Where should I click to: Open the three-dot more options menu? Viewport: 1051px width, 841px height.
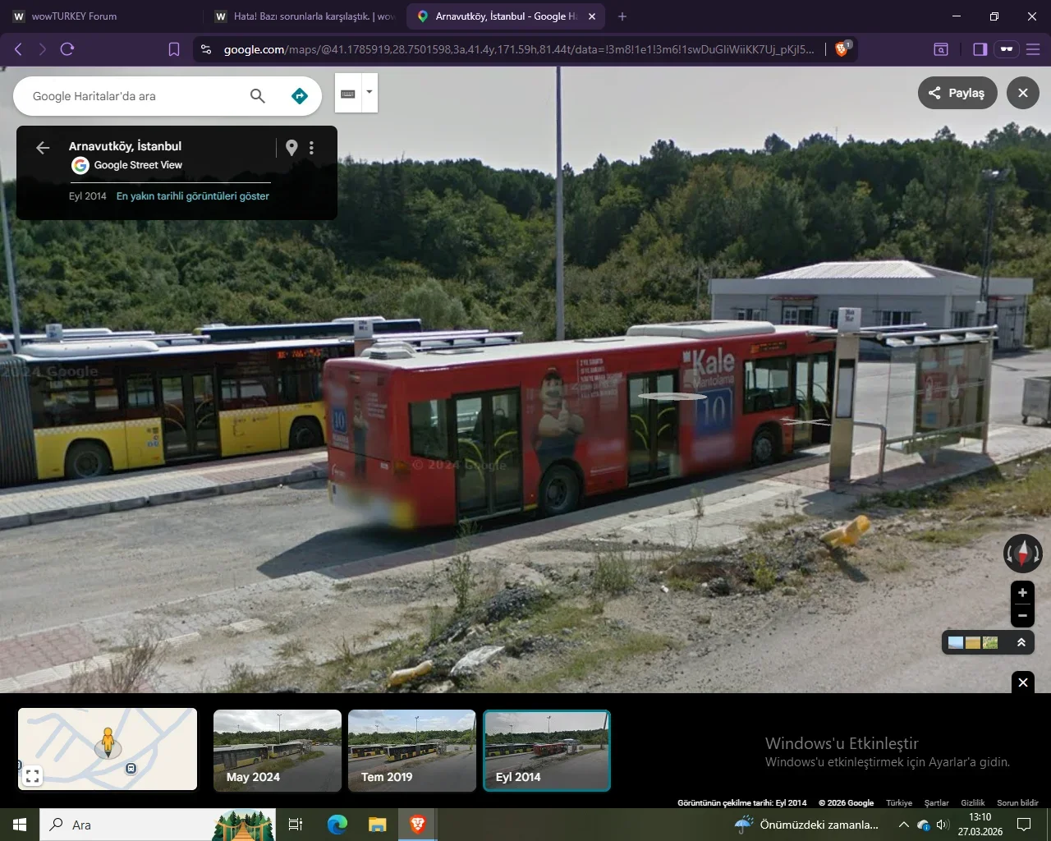pyautogui.click(x=311, y=148)
